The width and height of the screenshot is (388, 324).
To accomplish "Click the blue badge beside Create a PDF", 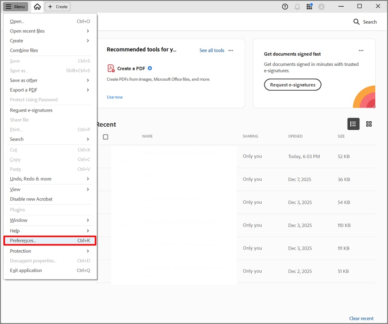I will [x=150, y=68].
